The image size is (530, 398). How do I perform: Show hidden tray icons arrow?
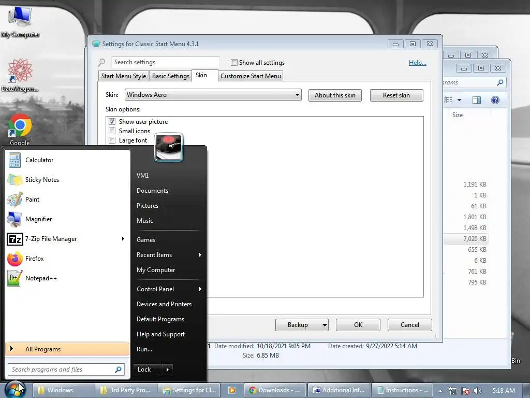tap(440, 391)
